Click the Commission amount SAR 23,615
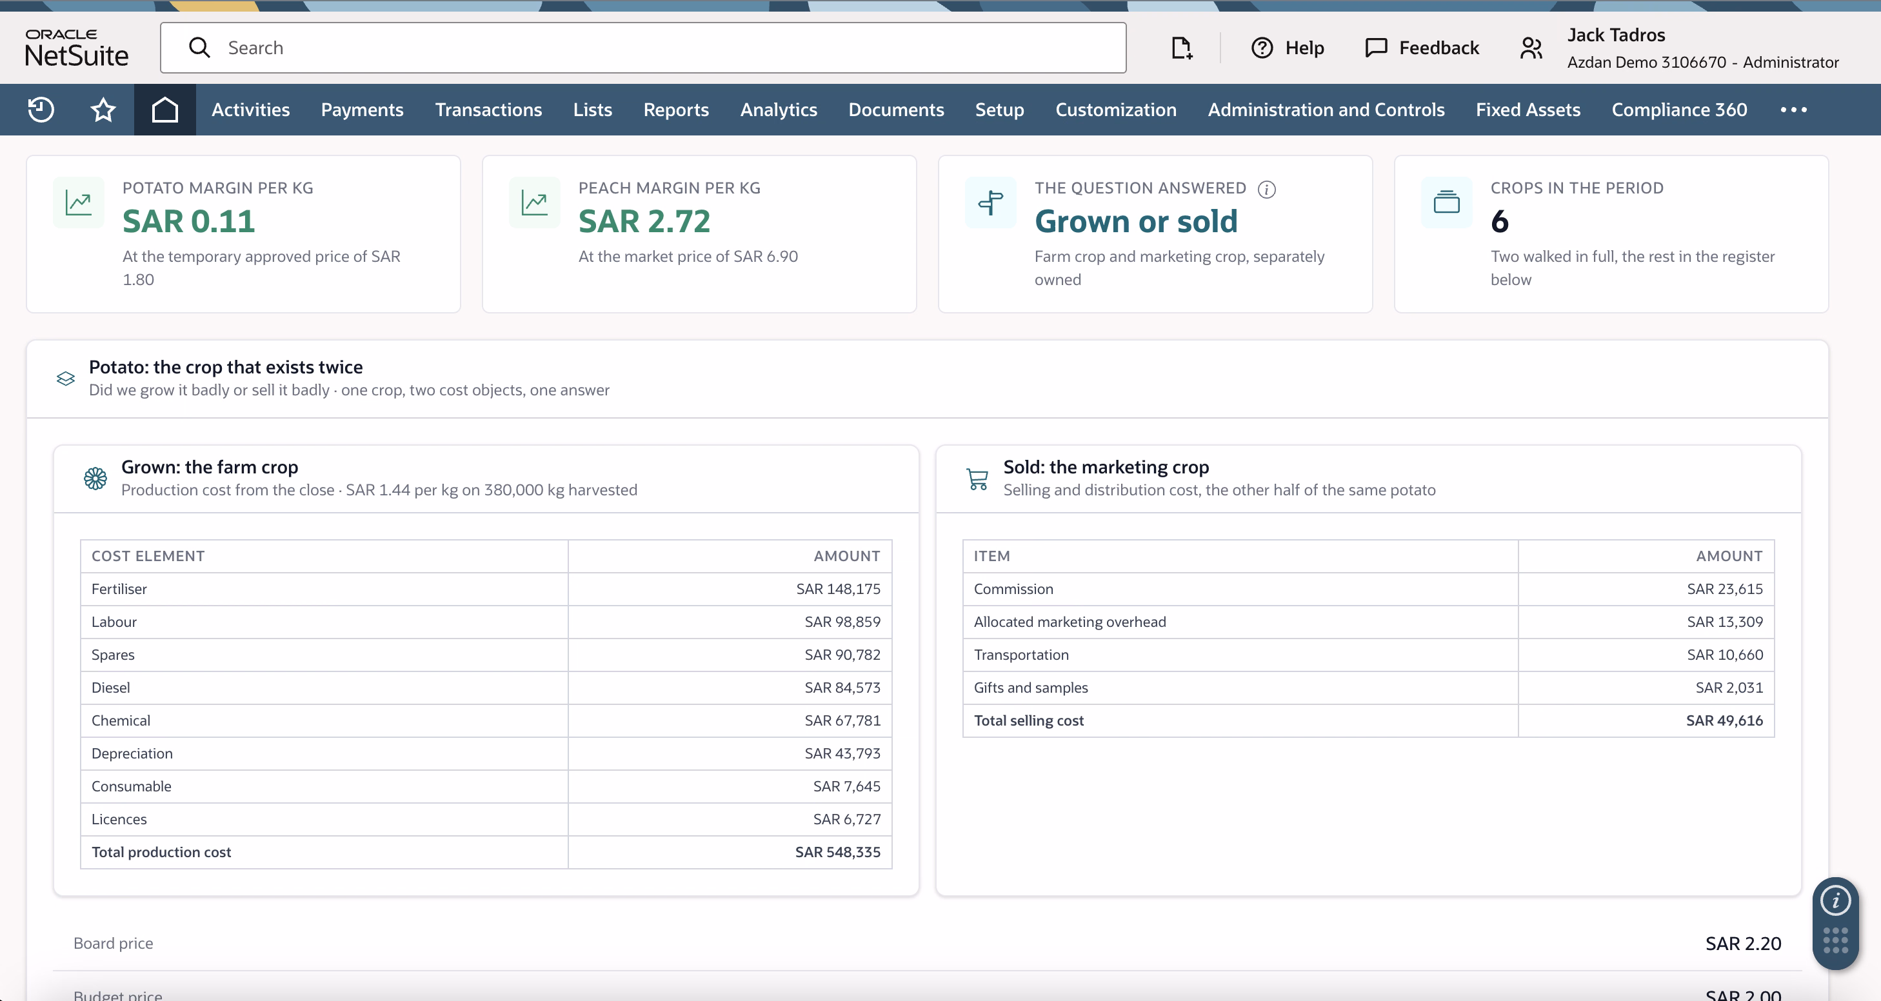Viewport: 1881px width, 1001px height. (x=1725, y=590)
